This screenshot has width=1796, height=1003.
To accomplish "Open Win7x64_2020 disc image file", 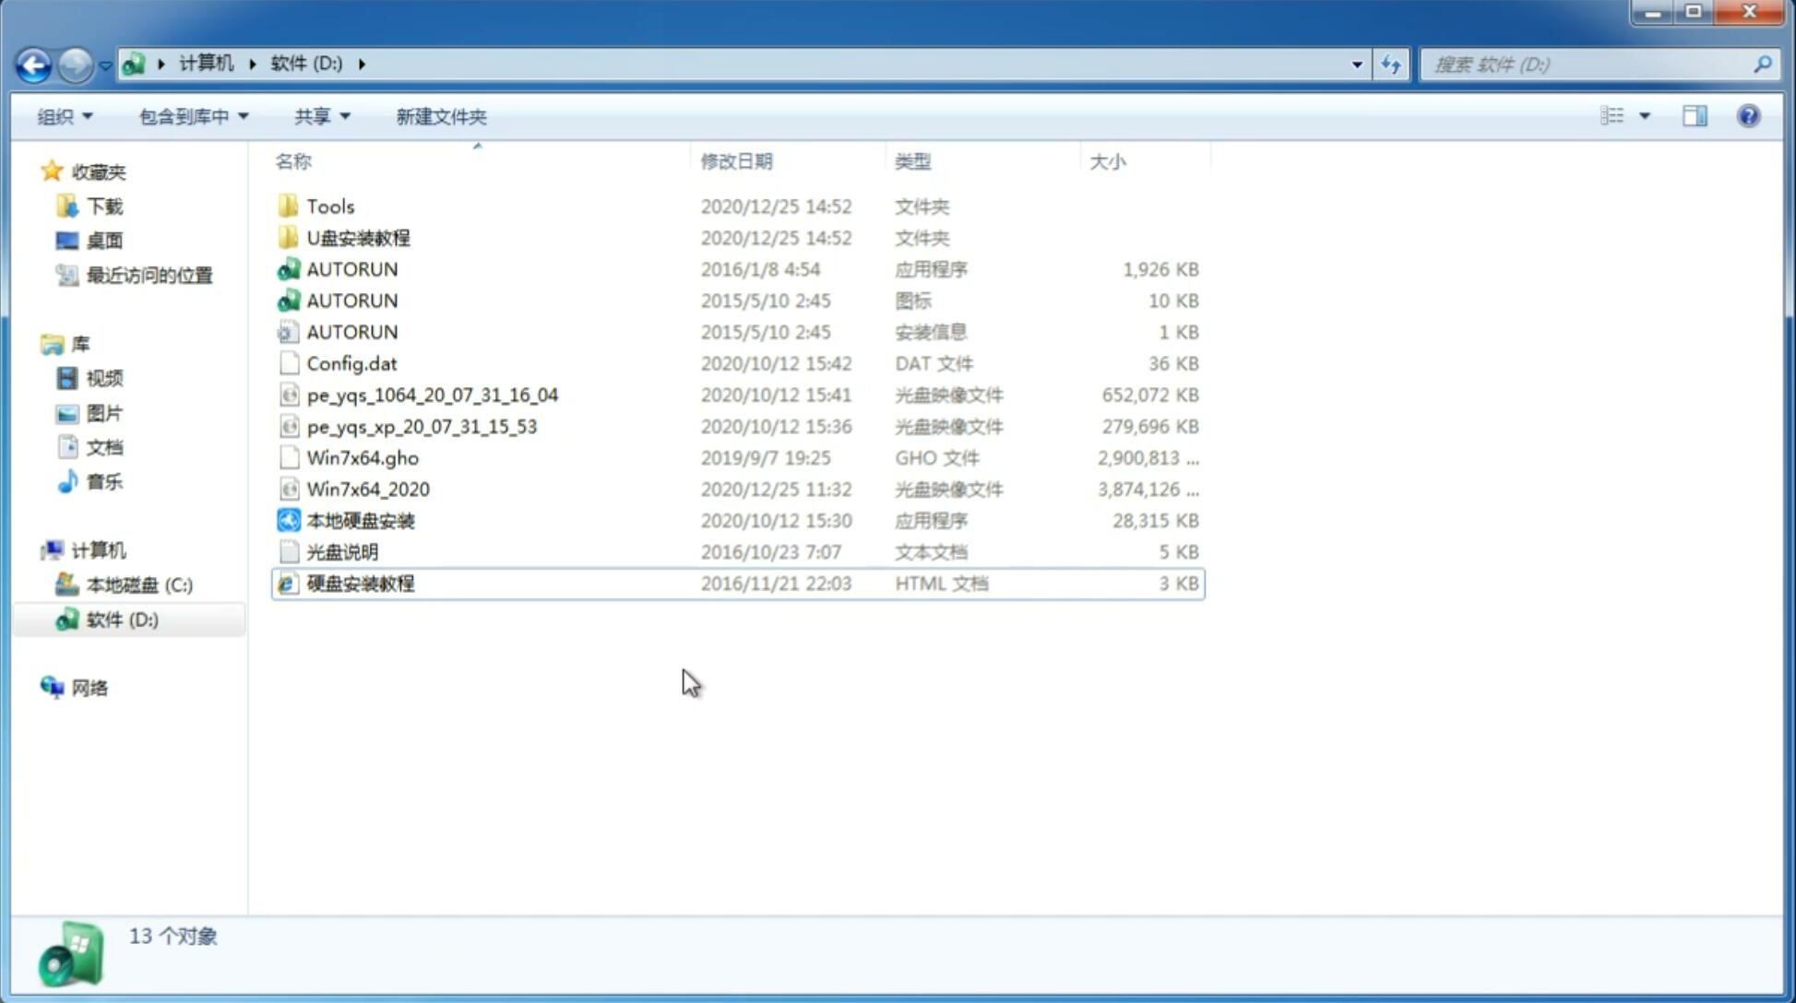I will [x=369, y=488].
